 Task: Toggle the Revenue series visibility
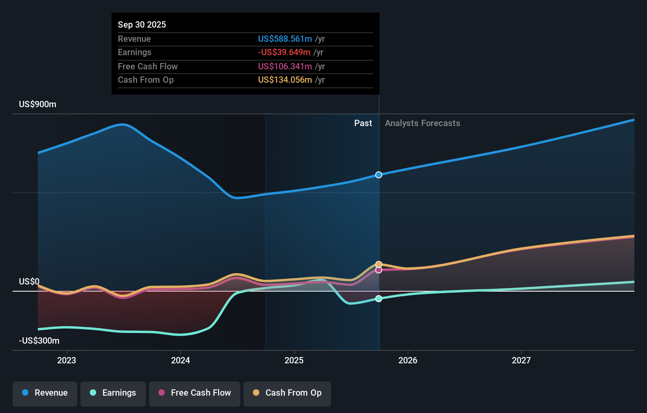(x=45, y=393)
